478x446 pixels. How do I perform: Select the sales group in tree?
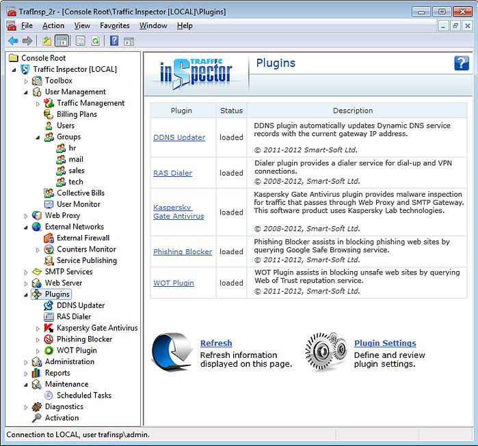(77, 171)
